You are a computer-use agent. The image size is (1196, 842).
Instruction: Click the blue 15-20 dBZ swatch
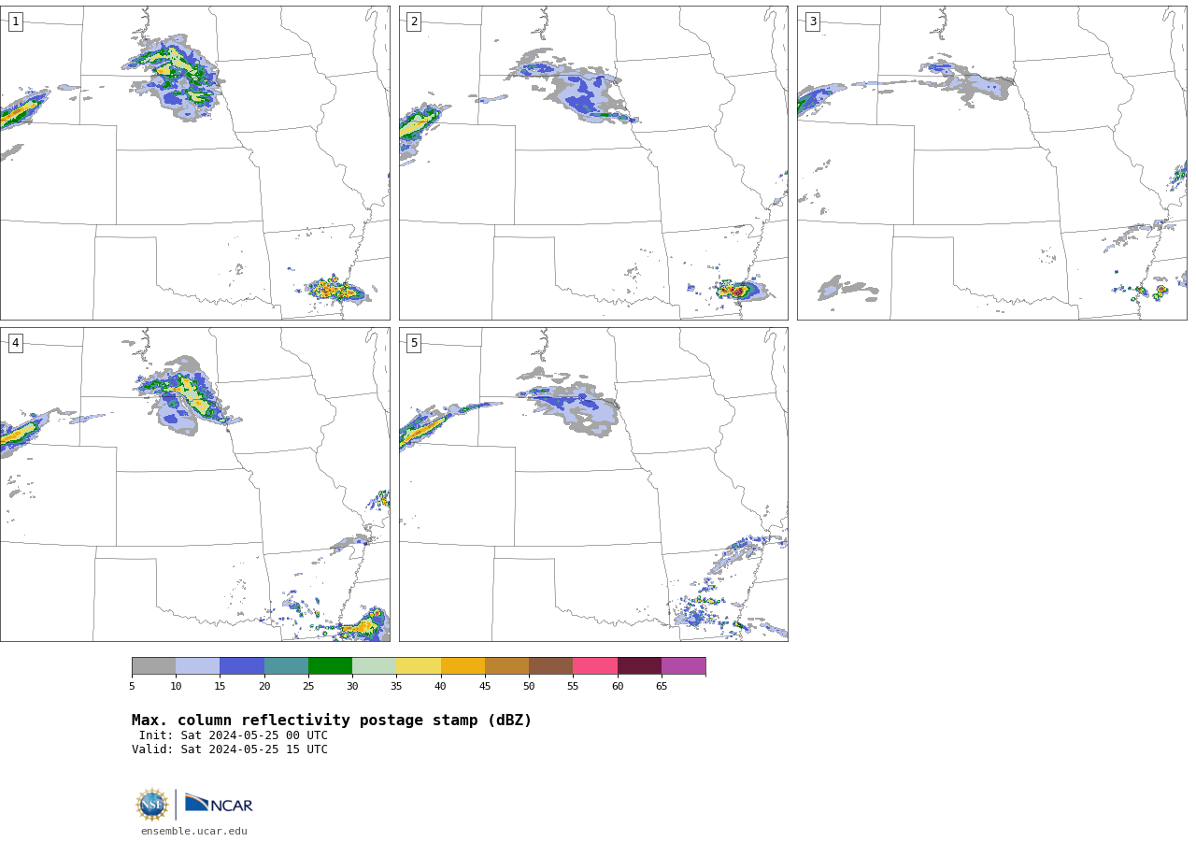242,665
